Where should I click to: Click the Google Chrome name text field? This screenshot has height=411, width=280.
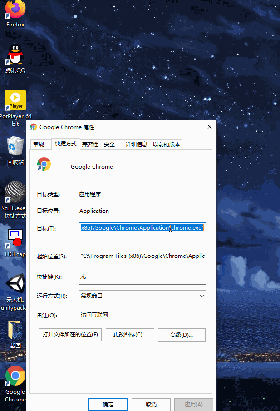tap(92, 167)
